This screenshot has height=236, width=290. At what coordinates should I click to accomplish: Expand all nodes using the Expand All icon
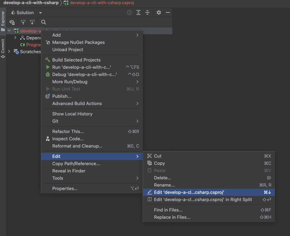[138, 12]
